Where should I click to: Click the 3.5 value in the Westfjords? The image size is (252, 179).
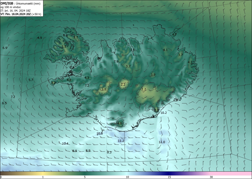(x=64, y=46)
